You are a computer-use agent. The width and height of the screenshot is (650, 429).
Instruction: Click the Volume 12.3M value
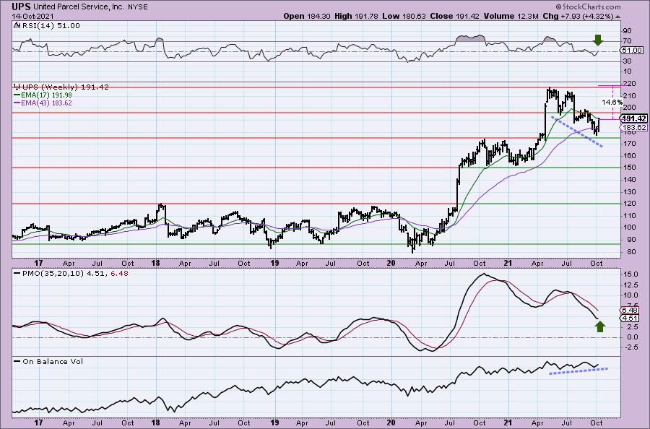(x=511, y=16)
